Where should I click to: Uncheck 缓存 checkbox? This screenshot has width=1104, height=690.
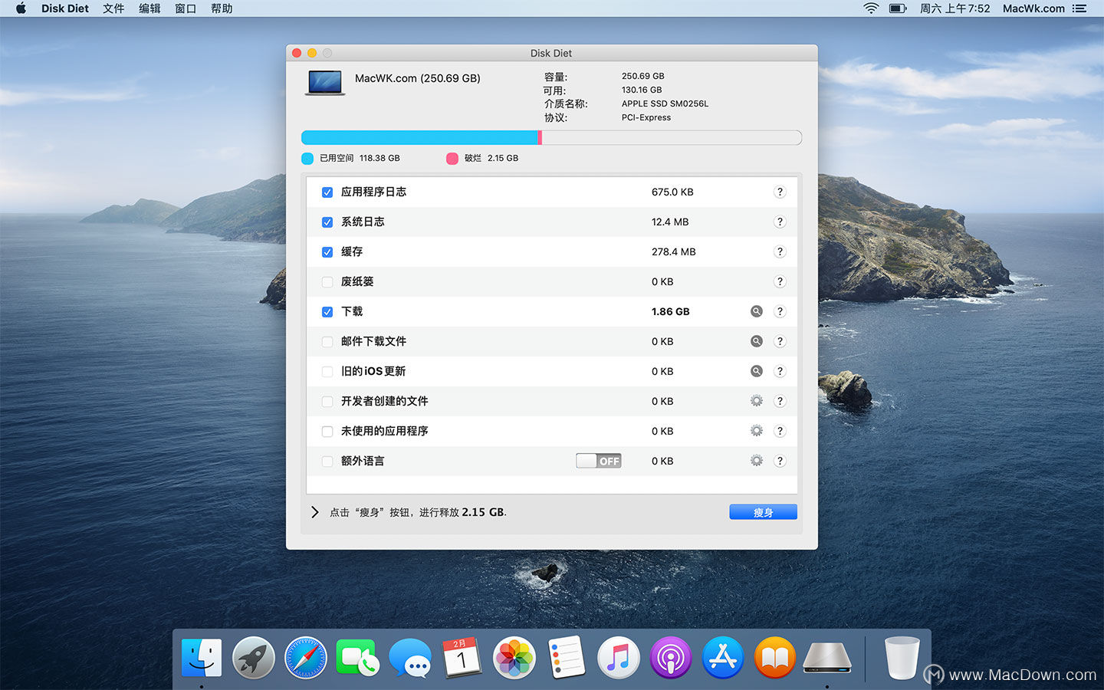point(327,252)
